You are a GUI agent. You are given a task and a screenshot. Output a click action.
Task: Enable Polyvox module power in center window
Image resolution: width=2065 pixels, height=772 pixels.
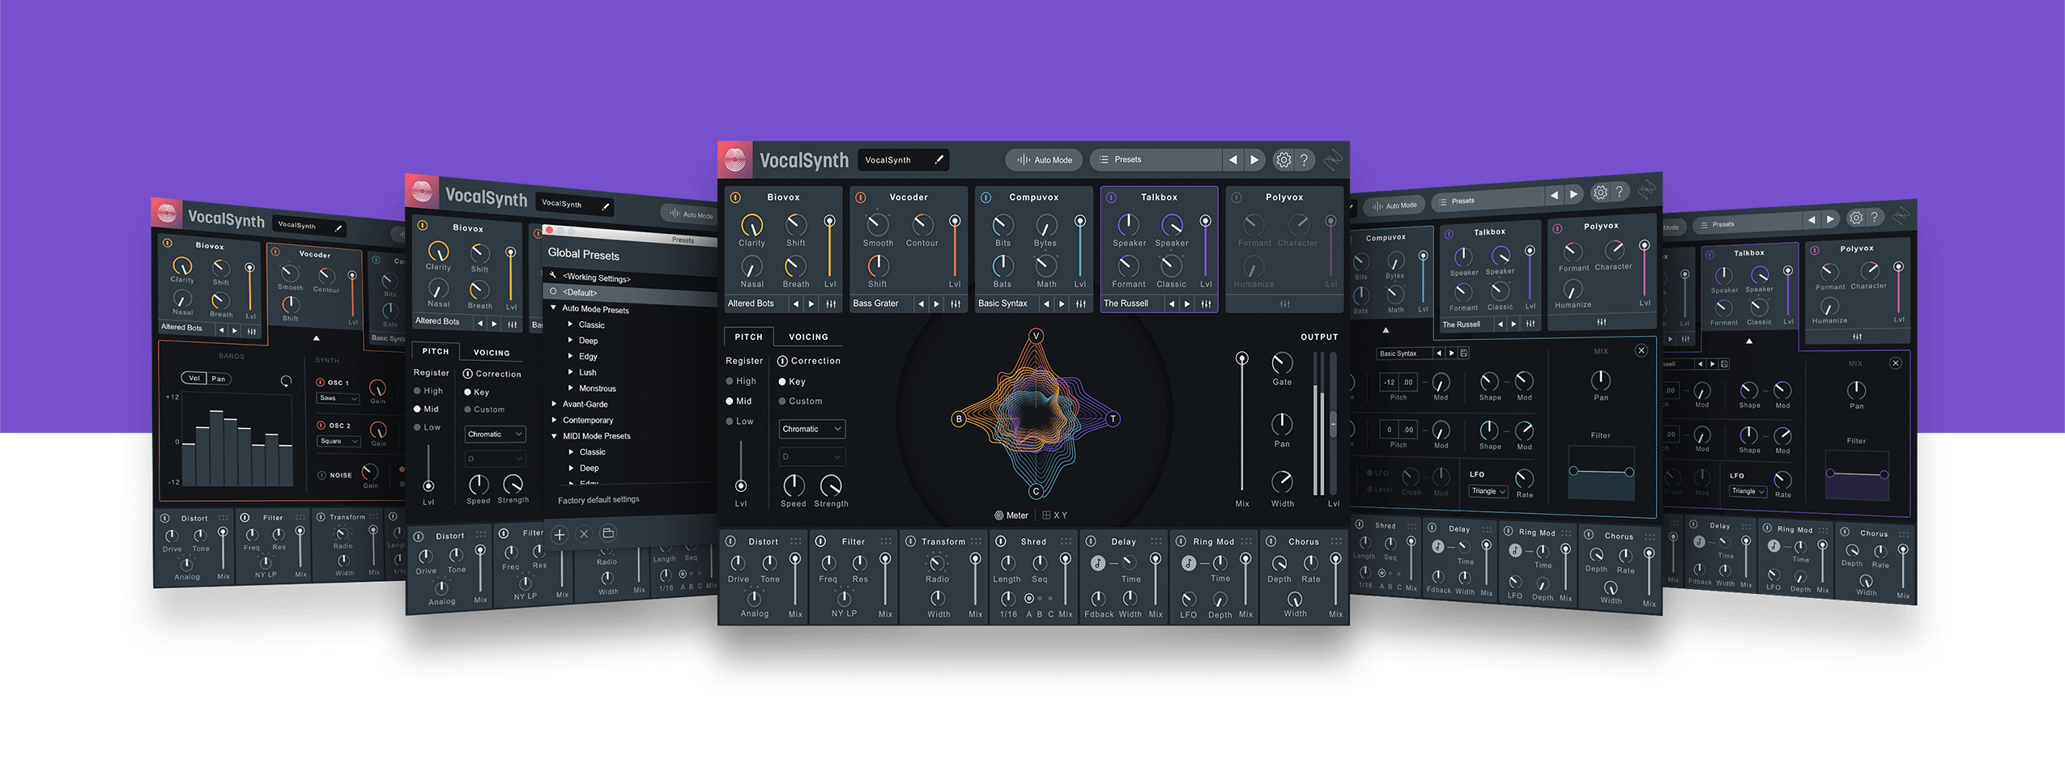pos(1237,197)
